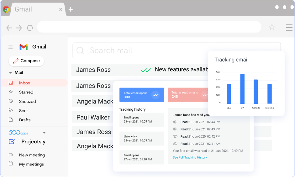Click the double-check icon beside James Ross
This screenshot has width=295, height=177.
coord(146,70)
